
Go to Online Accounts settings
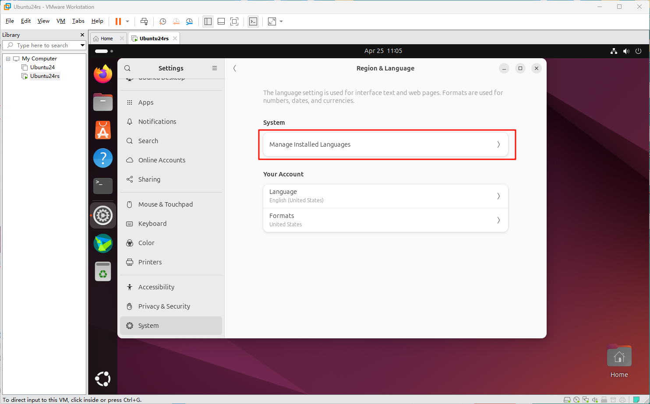(171, 160)
